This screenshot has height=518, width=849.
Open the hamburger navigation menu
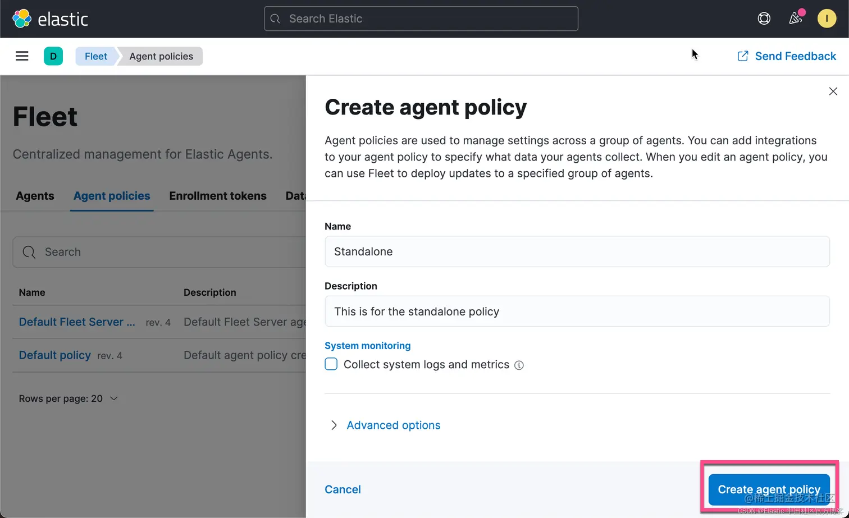[22, 56]
